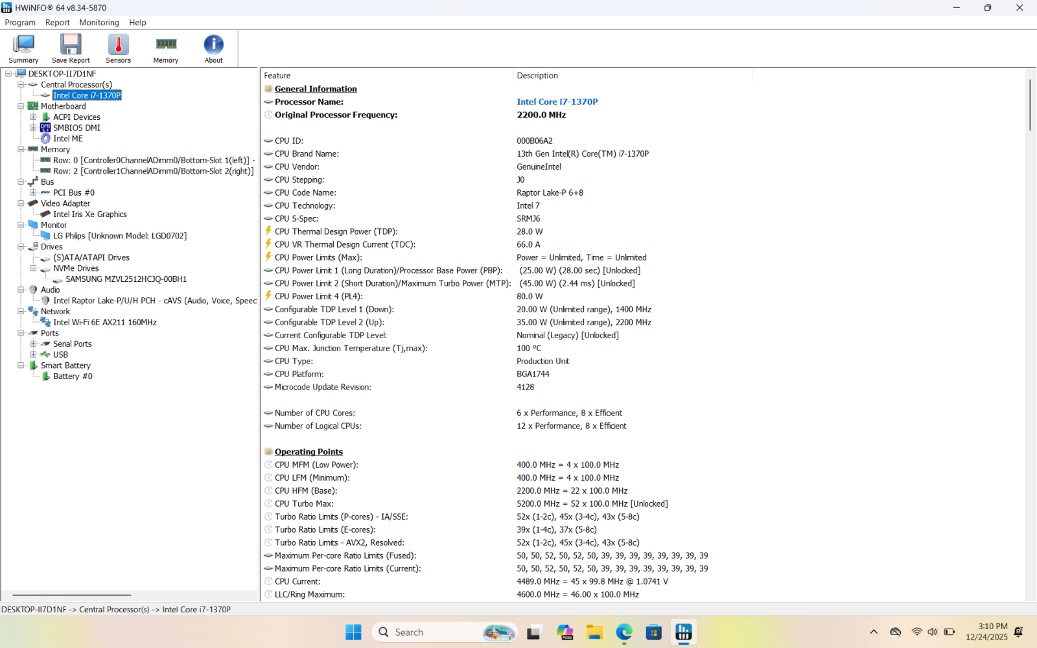The height and width of the screenshot is (648, 1037).
Task: Select Intel Core i7-1370P tree item
Action: pyautogui.click(x=87, y=95)
